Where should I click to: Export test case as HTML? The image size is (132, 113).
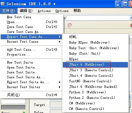[x=95, y=37]
